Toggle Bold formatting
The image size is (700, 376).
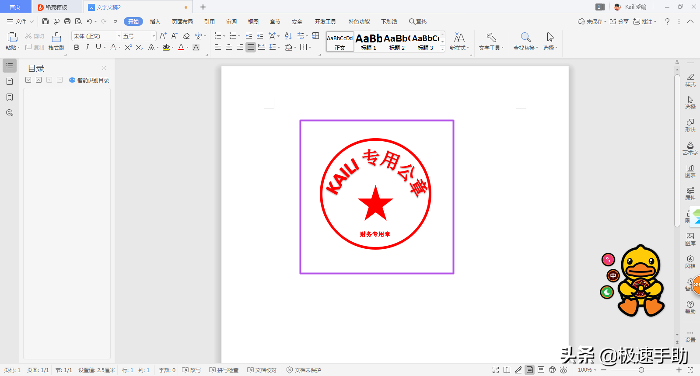click(x=77, y=47)
